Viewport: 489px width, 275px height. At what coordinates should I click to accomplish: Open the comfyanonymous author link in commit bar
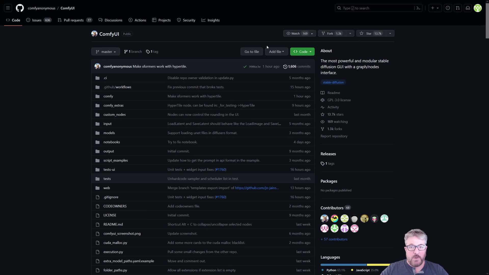click(x=117, y=66)
